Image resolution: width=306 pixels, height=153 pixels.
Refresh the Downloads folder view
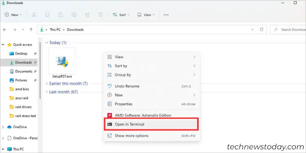(262, 29)
